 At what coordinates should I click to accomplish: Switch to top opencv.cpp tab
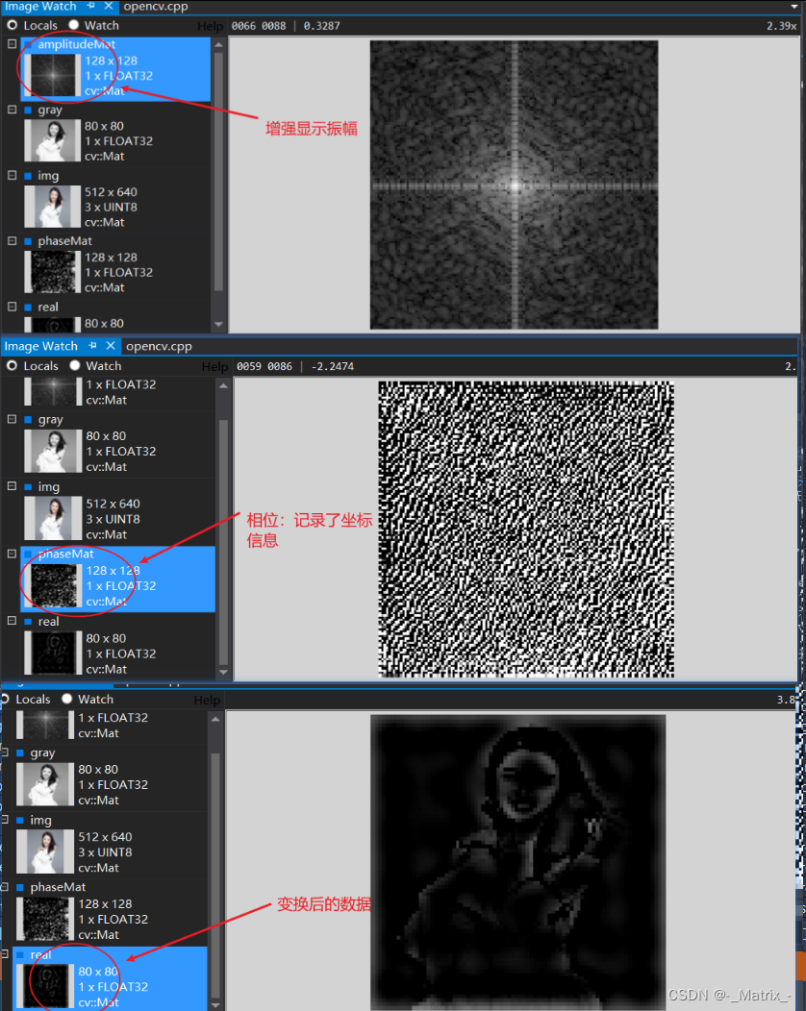(156, 7)
